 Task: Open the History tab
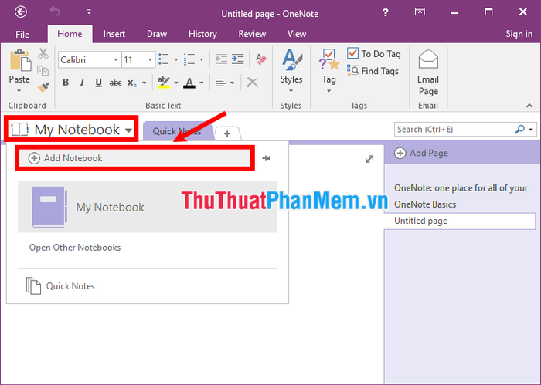coord(202,34)
